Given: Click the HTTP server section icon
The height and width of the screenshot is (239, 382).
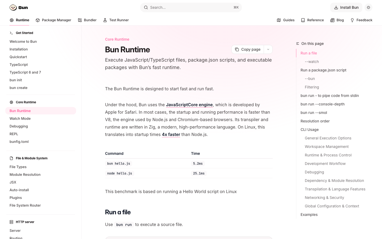Looking at the screenshot, I should 11,222.
